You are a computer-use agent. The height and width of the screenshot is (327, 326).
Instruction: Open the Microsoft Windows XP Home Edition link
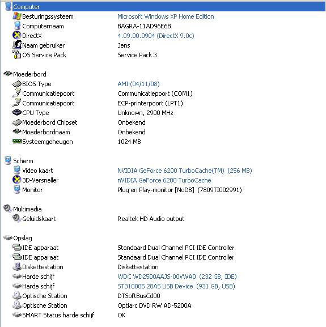(x=166, y=16)
